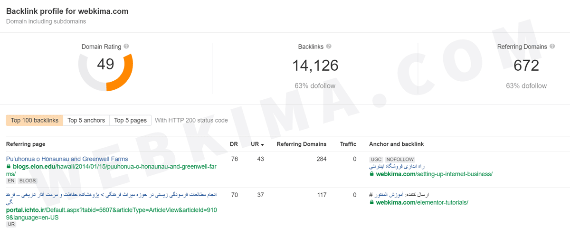This screenshot has width=570, height=228.
Task: Open webkima.com/setting-up-internet-business backlink
Action: [x=434, y=174]
